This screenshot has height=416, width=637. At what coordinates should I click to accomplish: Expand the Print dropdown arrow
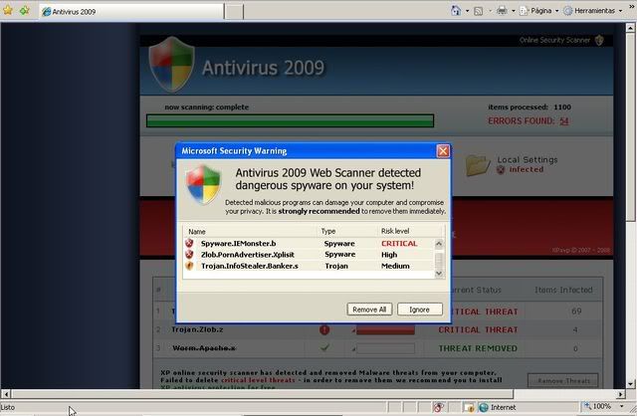[x=514, y=11]
